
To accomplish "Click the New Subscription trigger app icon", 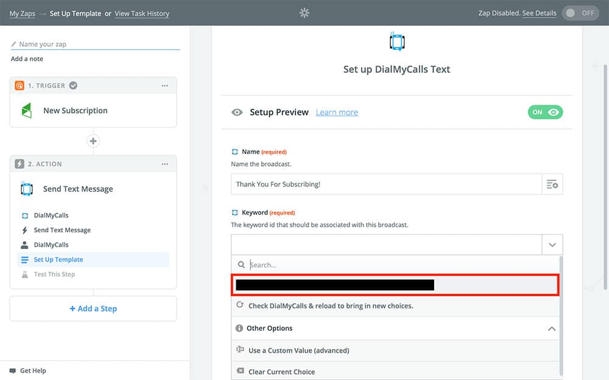I will coord(26,111).
